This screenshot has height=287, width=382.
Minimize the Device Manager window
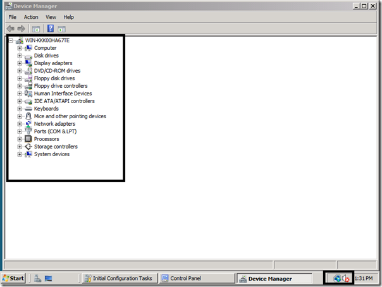pyautogui.click(x=357, y=6)
